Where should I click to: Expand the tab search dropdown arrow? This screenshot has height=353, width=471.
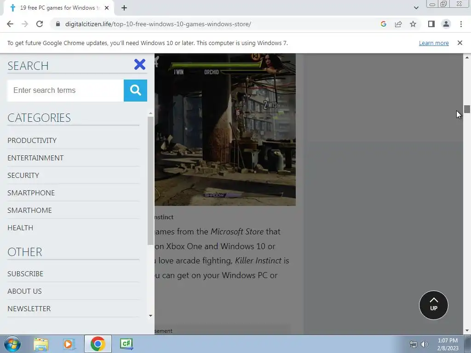[416, 8]
